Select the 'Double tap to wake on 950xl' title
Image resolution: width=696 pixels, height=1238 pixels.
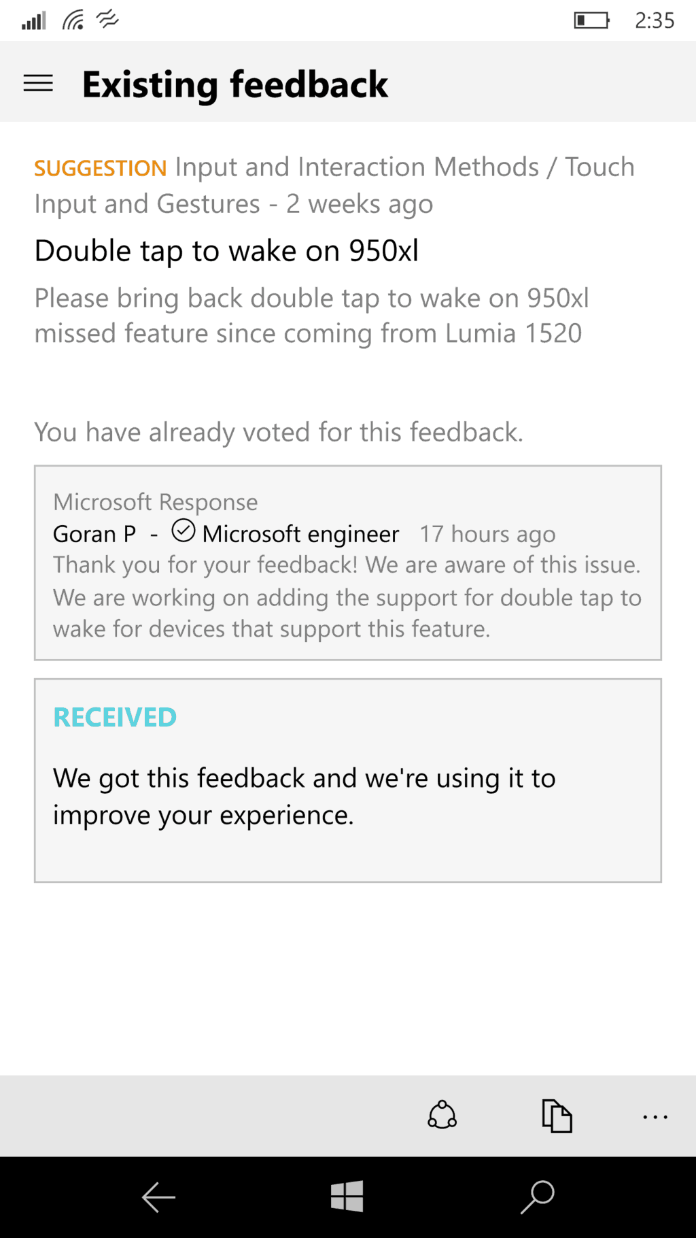[226, 251]
